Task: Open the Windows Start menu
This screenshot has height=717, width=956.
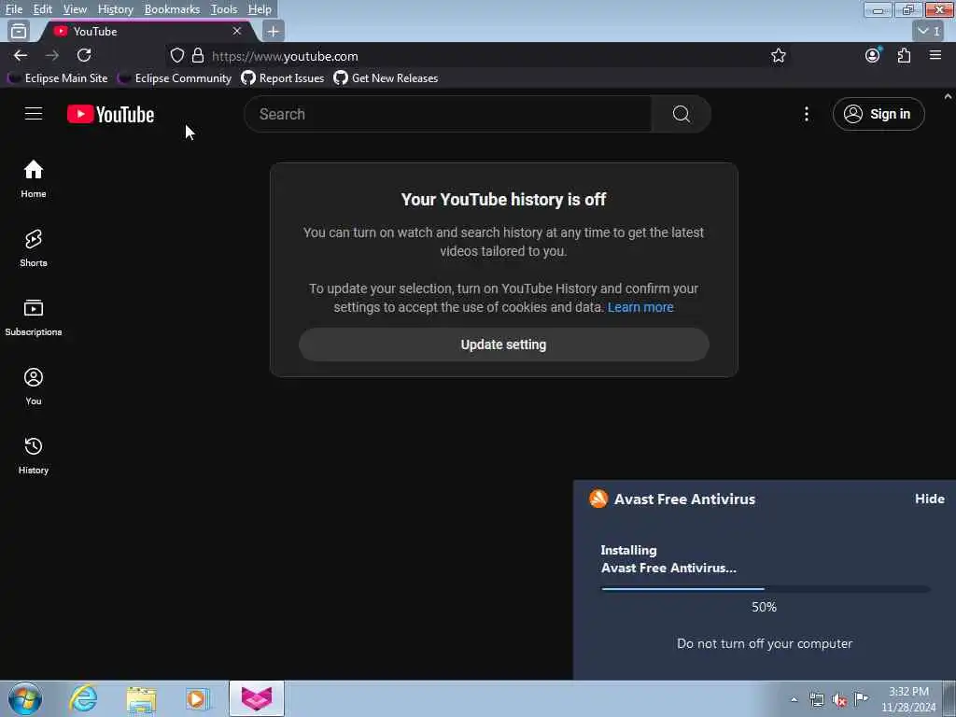Action: click(25, 698)
